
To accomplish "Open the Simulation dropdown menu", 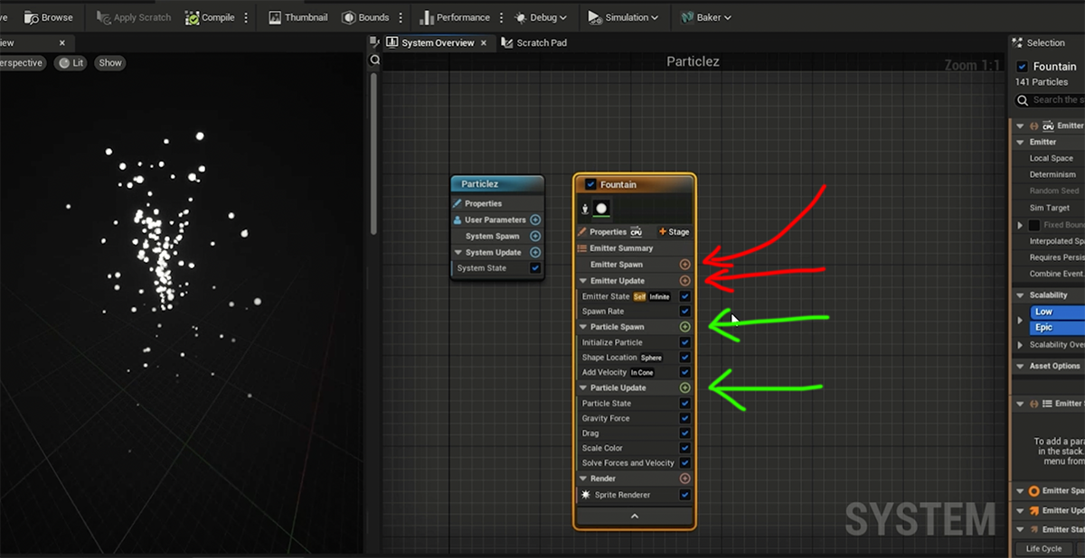I will (623, 17).
